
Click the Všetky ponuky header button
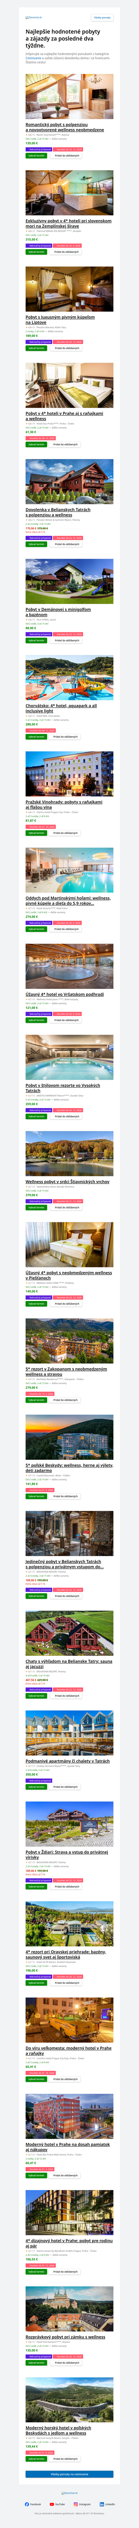102,17
